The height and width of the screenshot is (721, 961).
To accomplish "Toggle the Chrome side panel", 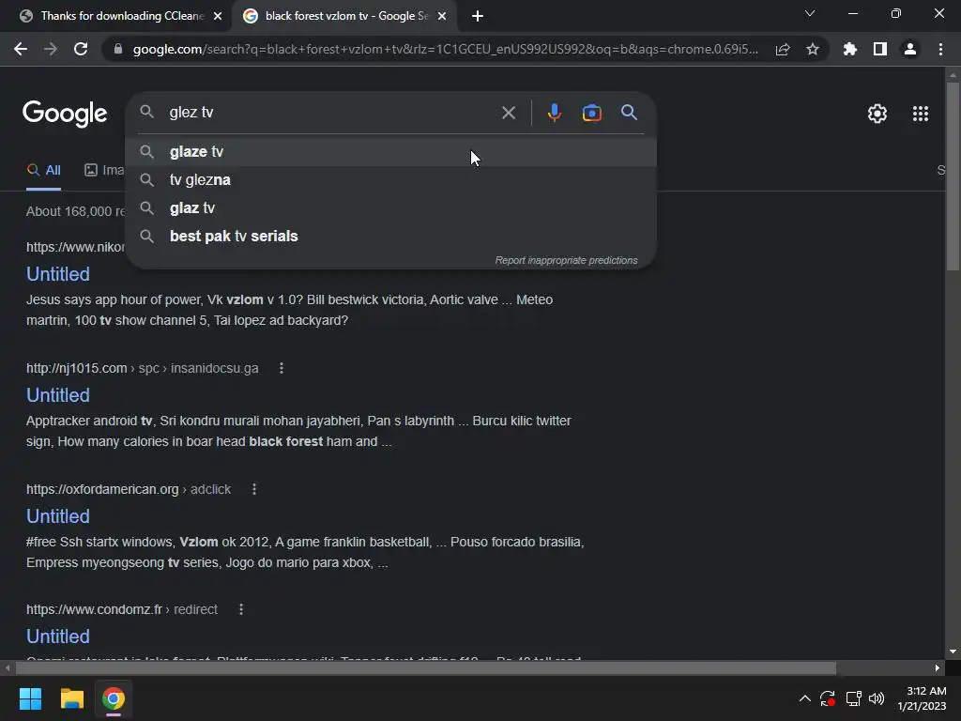I will coord(880,49).
